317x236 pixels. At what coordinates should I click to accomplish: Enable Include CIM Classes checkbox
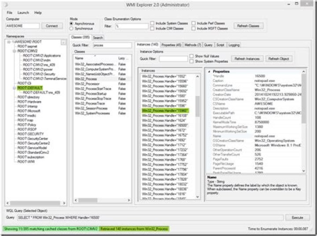[152, 29]
